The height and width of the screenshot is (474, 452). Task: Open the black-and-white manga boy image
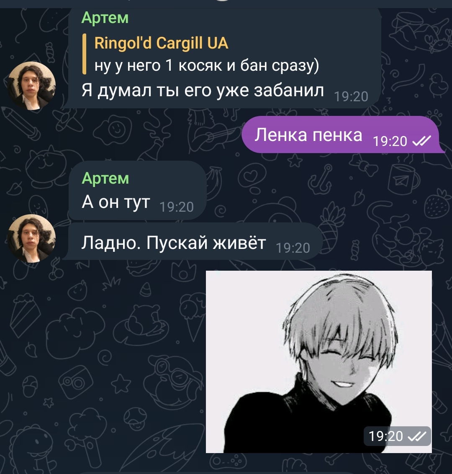318,362
